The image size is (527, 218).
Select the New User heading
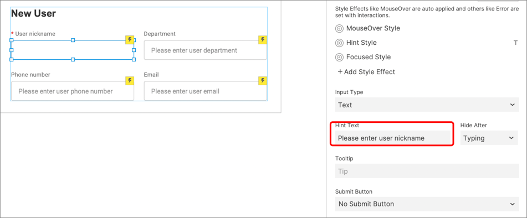coord(34,13)
